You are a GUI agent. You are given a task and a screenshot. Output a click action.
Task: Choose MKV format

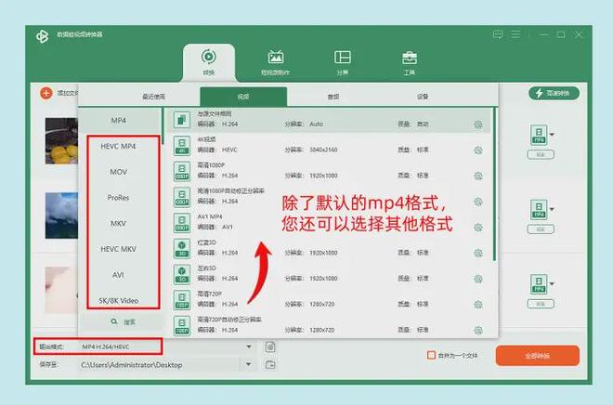tap(118, 224)
